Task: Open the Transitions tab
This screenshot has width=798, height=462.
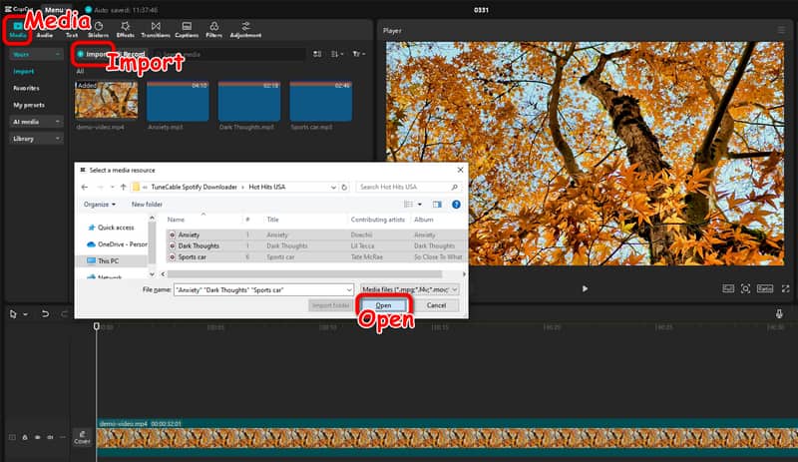Action: 156,30
